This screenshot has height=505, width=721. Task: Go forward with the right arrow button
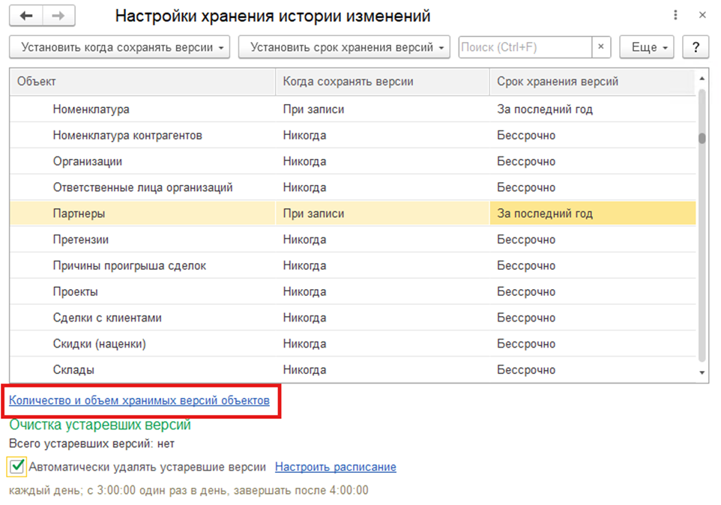(x=58, y=16)
